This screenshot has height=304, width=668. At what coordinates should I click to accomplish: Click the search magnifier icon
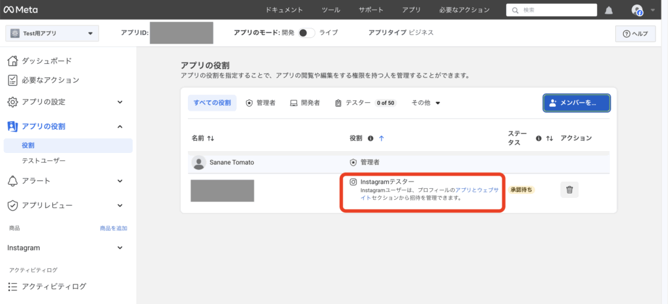pos(515,10)
